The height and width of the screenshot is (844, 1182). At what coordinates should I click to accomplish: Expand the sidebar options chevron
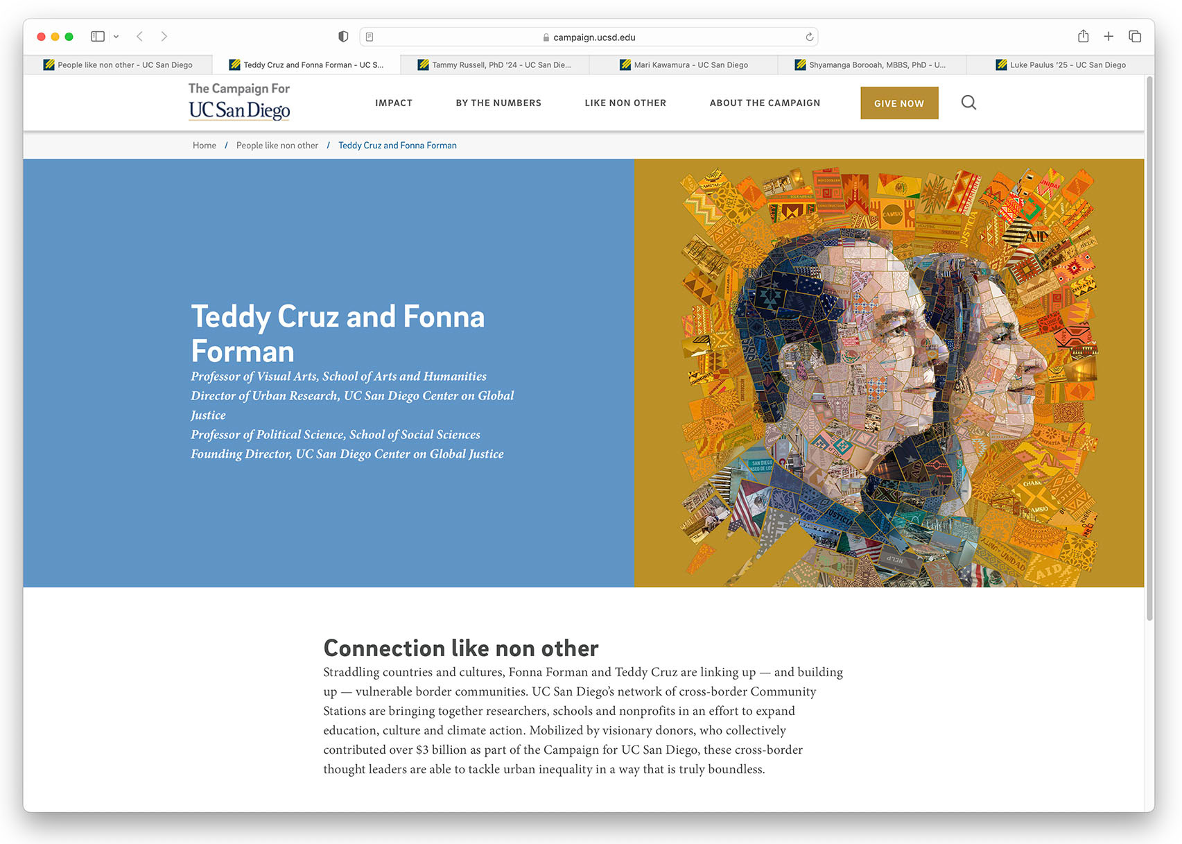coord(116,37)
